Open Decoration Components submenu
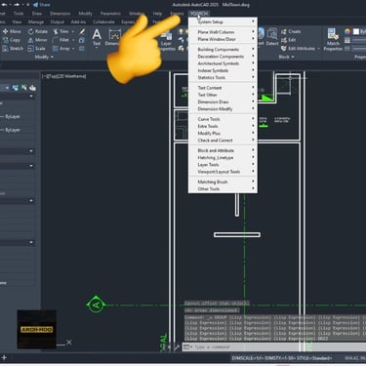 pyautogui.click(x=223, y=57)
